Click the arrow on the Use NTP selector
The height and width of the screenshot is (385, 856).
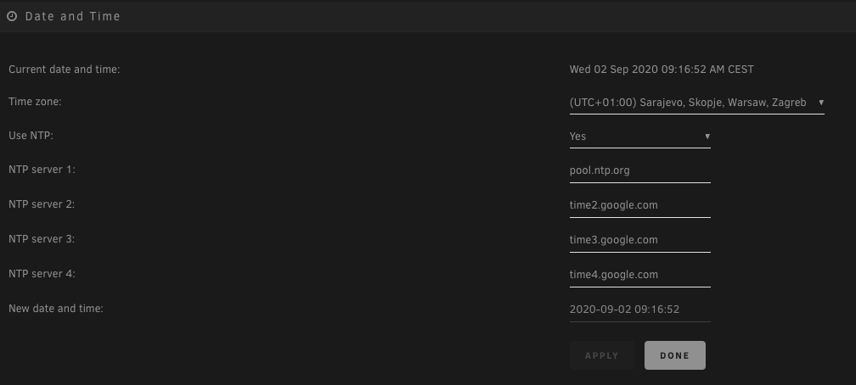[x=707, y=137]
